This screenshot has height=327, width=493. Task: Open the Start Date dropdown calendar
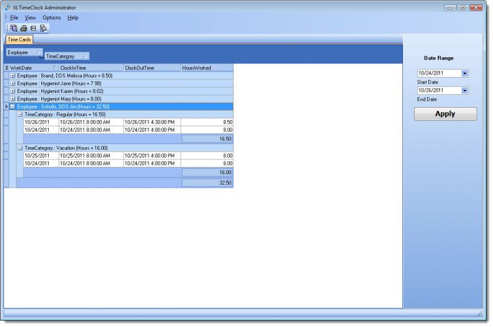pos(465,73)
